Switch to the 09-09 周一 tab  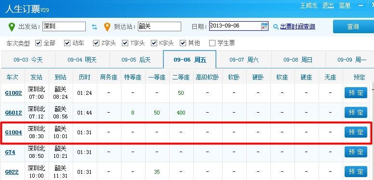350,60
